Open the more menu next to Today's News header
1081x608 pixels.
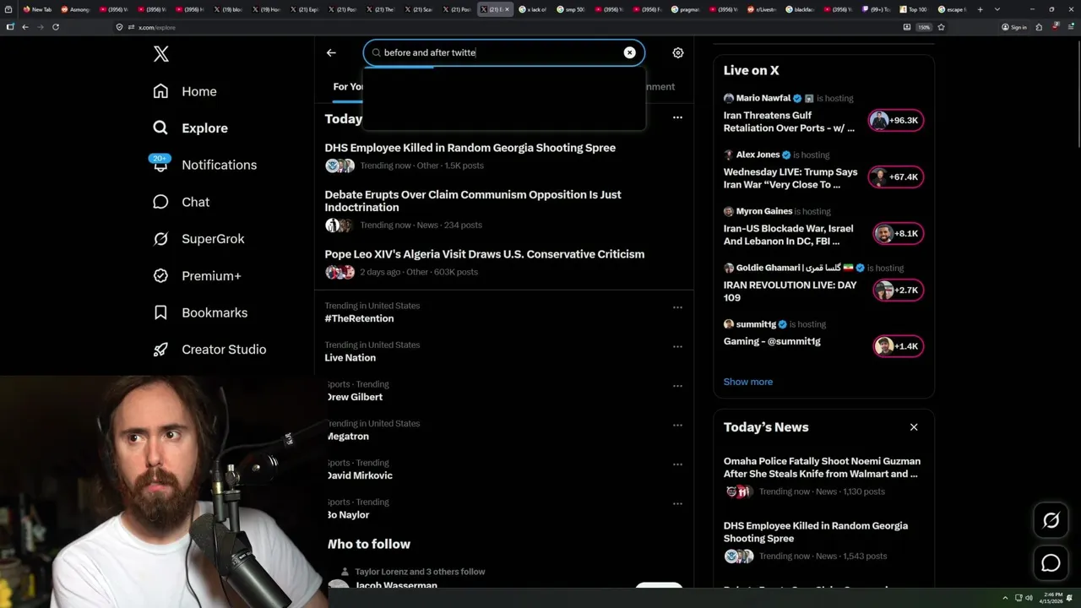[677, 117]
